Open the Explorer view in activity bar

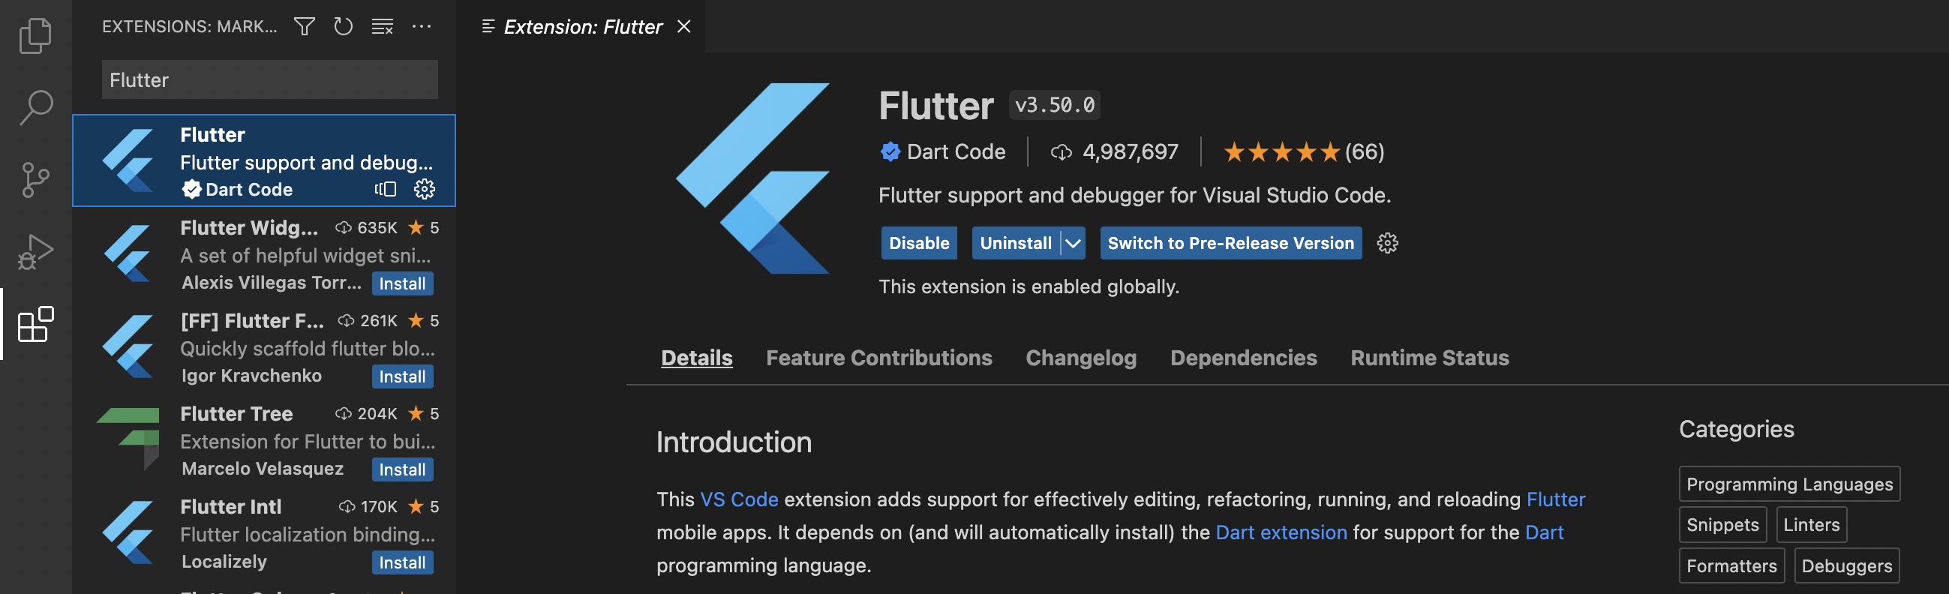(x=35, y=35)
